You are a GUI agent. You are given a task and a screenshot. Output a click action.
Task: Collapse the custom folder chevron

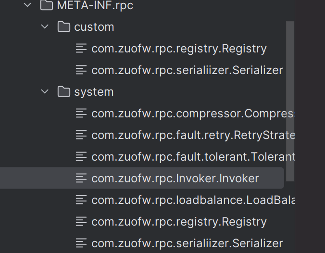click(45, 26)
